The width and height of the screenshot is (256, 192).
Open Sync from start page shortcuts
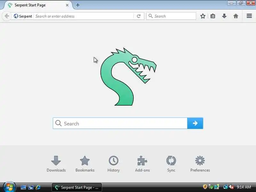tap(171, 164)
